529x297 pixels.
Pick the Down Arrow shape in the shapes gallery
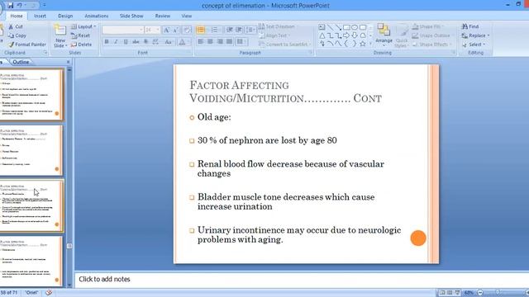[x=355, y=35]
